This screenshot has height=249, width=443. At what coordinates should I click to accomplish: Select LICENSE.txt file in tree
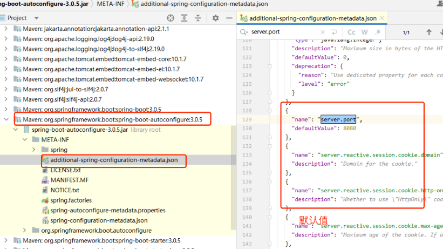65,170
